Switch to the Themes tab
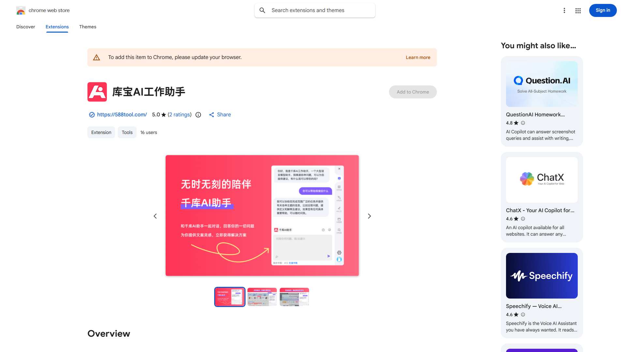 point(87,27)
